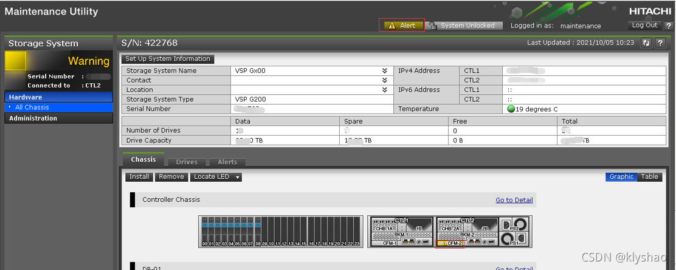The width and height of the screenshot is (676, 270).
Task: Select drive slot 08 in chassis graphic
Action: point(258,232)
